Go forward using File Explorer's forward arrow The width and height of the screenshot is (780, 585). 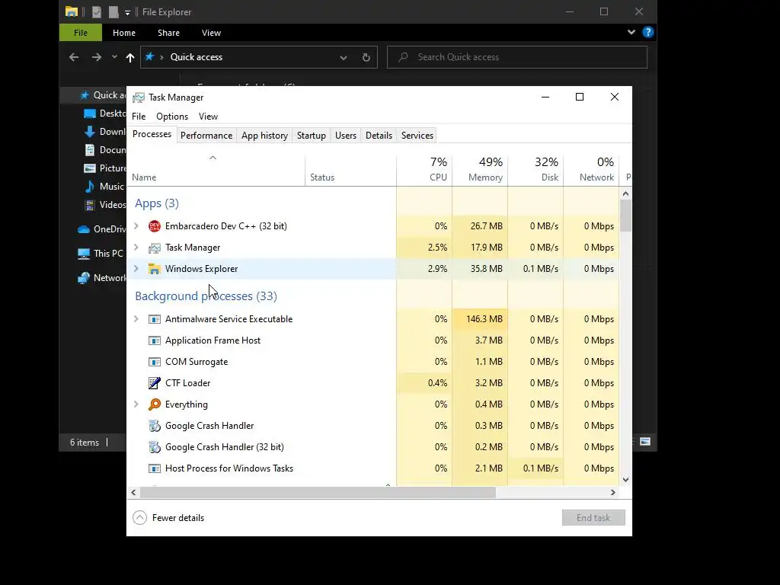coord(97,57)
